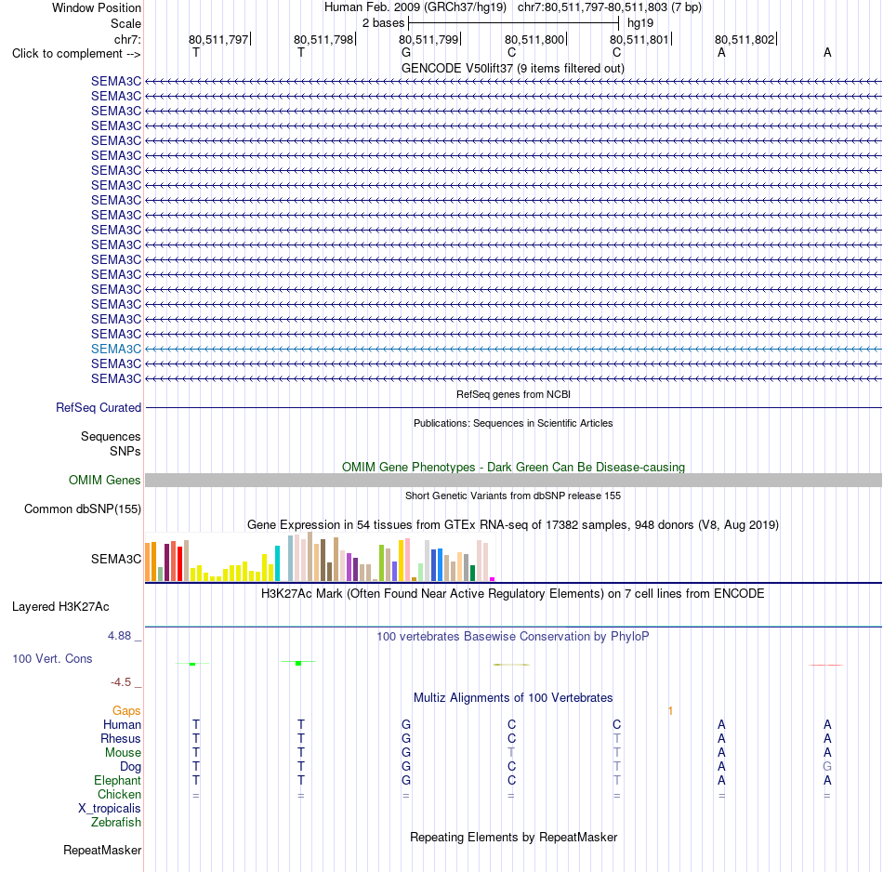Open the OMIM Genes track label
Viewport: 883px width, 872px height.
pyautogui.click(x=104, y=480)
